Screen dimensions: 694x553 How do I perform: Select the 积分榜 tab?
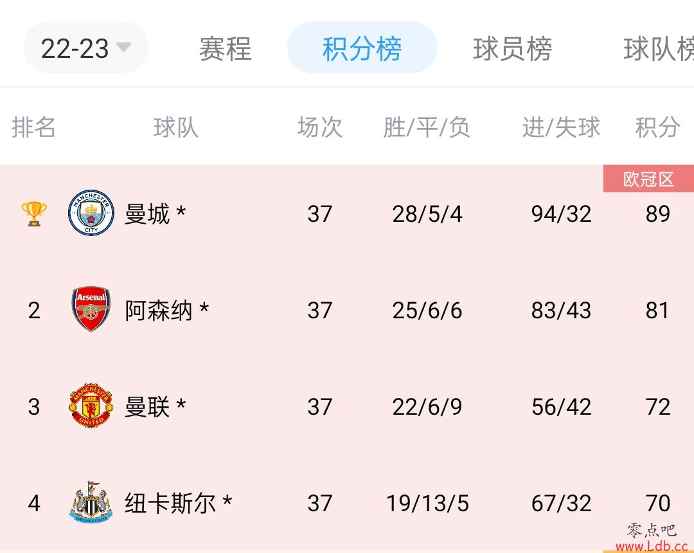tap(362, 48)
